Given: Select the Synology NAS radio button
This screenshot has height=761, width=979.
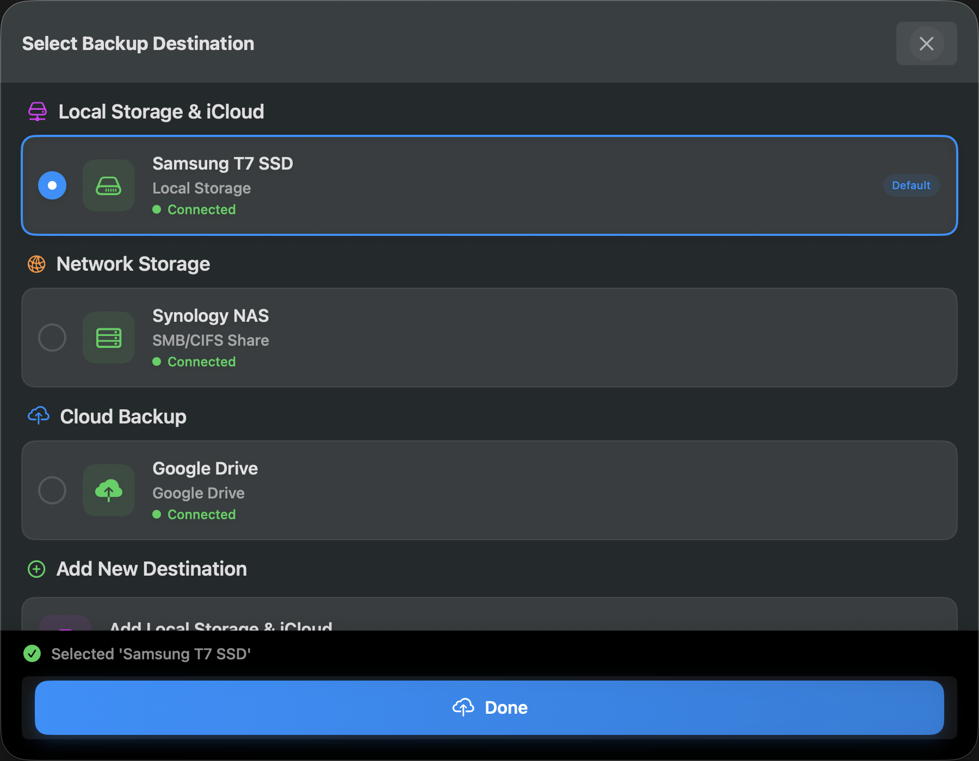Looking at the screenshot, I should pos(52,338).
